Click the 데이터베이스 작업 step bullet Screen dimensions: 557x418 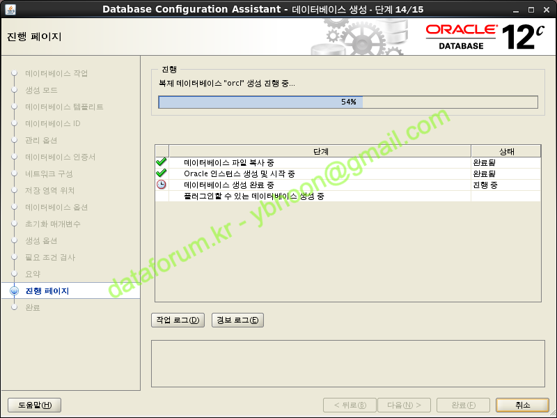click(14, 74)
